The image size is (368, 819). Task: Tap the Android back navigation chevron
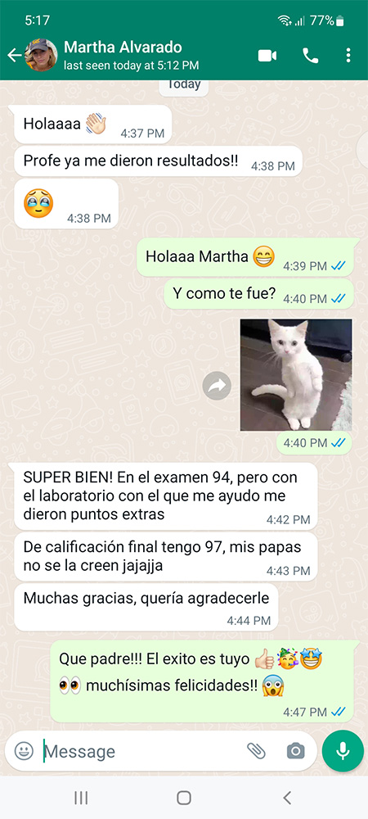pyautogui.click(x=287, y=798)
